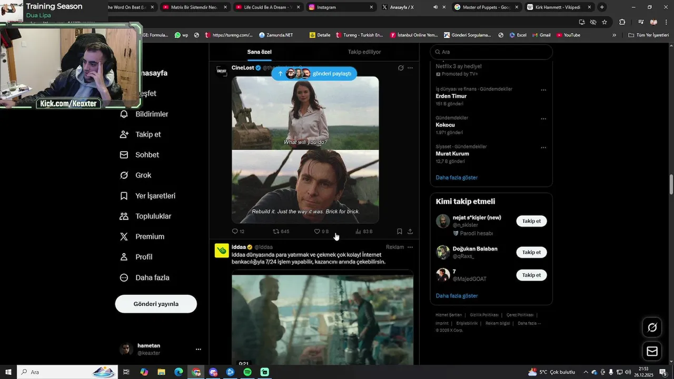This screenshot has width=674, height=379.
Task: Switch to the Instagram browser tab
Action: pyautogui.click(x=340, y=7)
